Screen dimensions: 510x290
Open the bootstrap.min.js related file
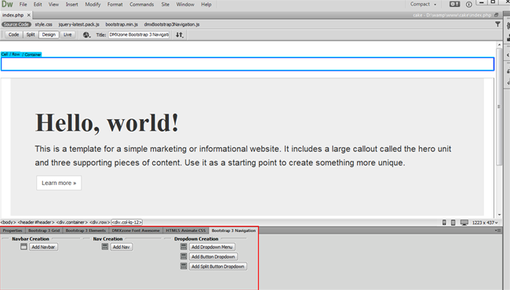coord(122,24)
